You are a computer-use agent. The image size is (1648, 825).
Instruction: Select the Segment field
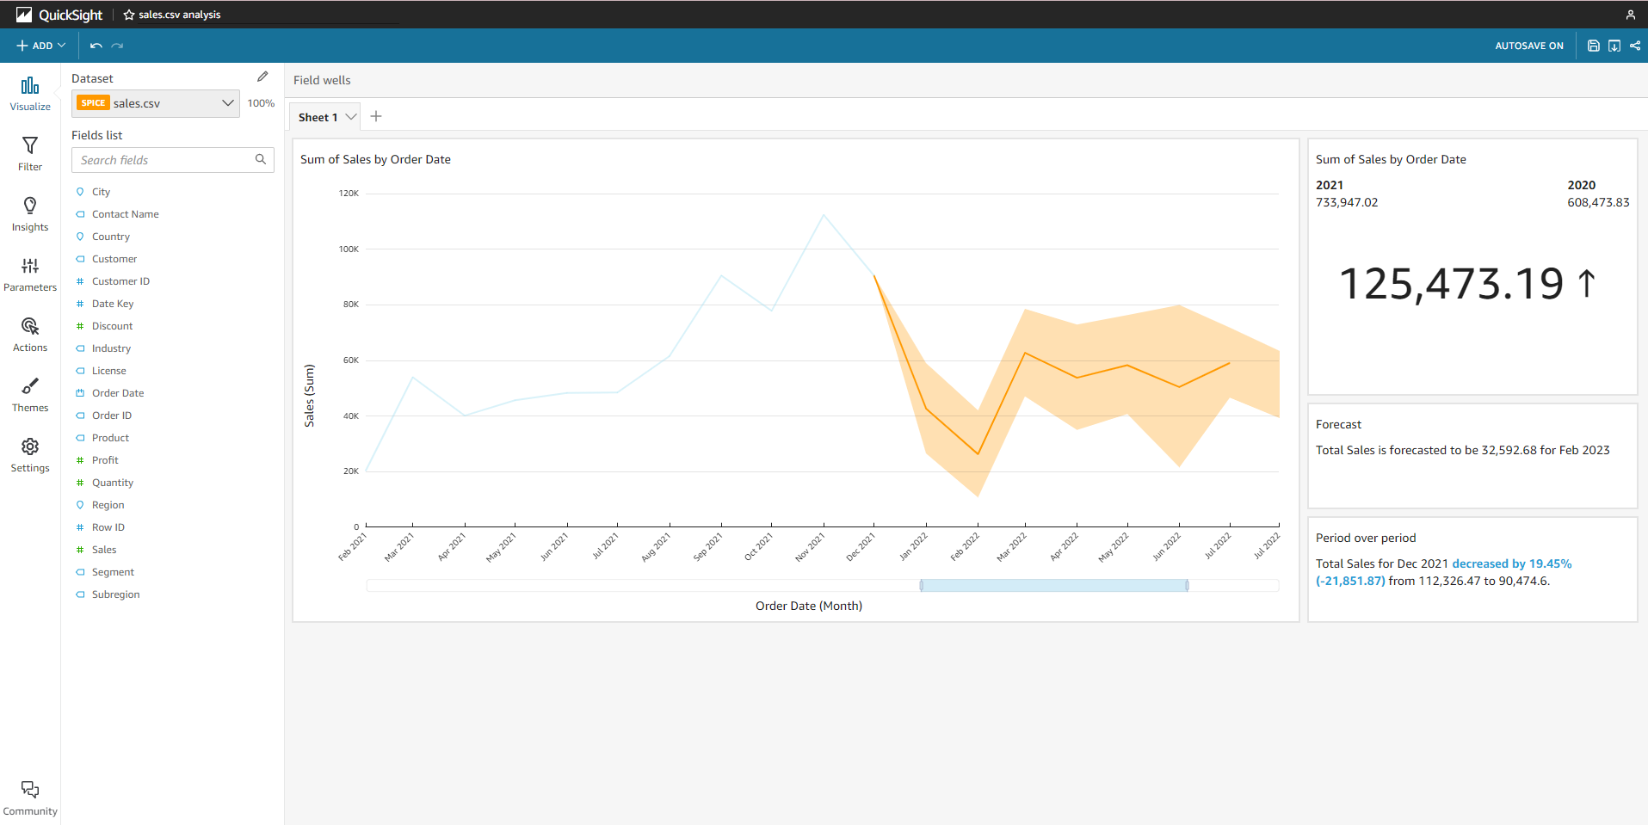coord(113,572)
